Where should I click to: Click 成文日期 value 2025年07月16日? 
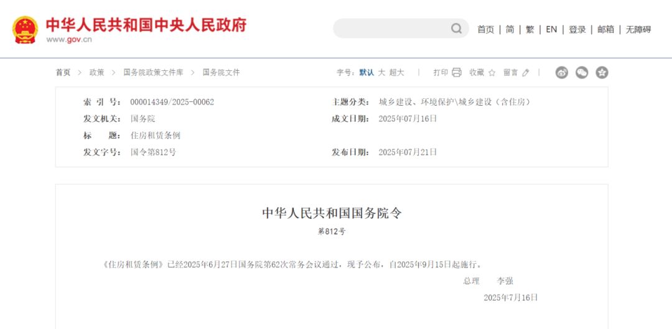point(408,119)
